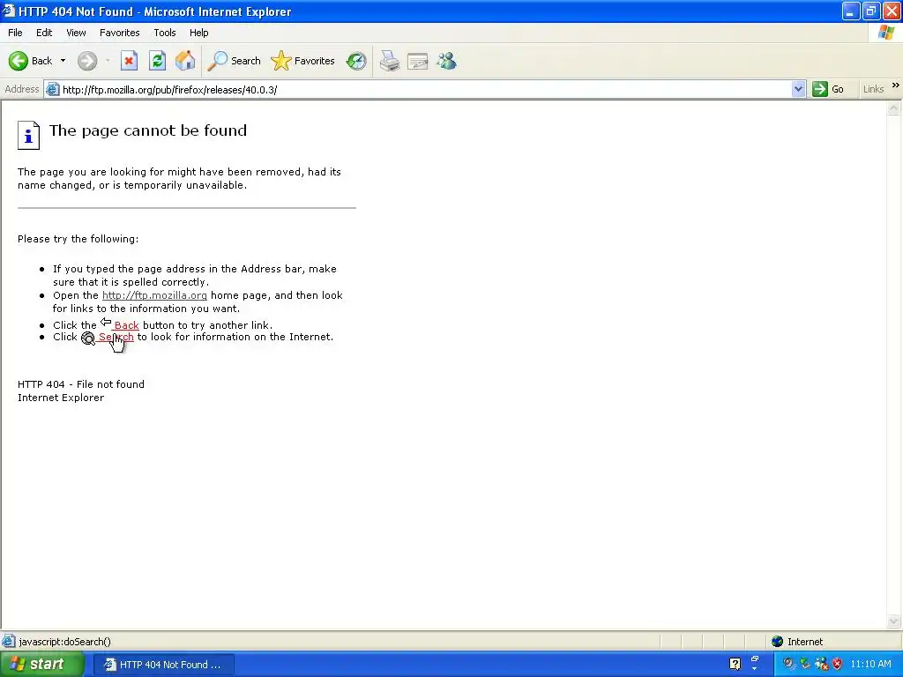The image size is (903, 677).
Task: Open the History clock icon
Action: [x=356, y=61]
